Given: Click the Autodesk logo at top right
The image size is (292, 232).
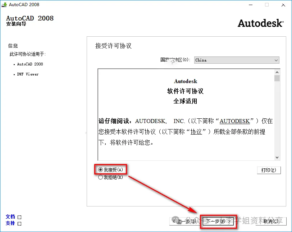Looking at the screenshot, I should point(260,23).
